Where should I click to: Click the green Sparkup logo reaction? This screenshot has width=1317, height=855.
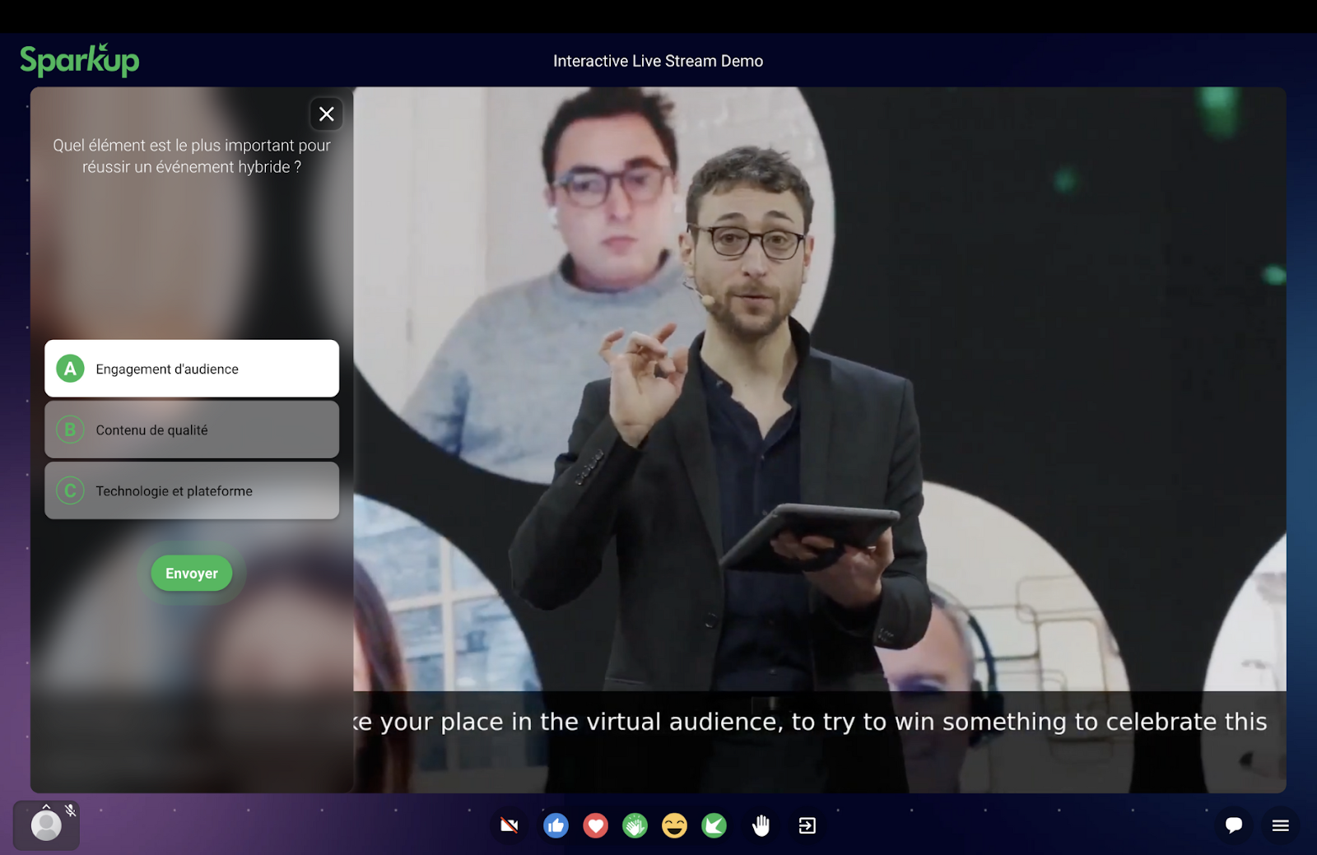[714, 825]
